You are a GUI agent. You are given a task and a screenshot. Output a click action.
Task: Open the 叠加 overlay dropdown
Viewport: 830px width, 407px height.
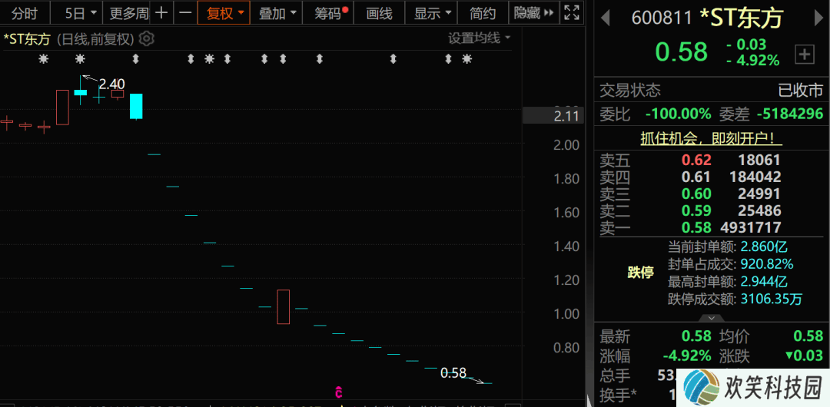277,13
